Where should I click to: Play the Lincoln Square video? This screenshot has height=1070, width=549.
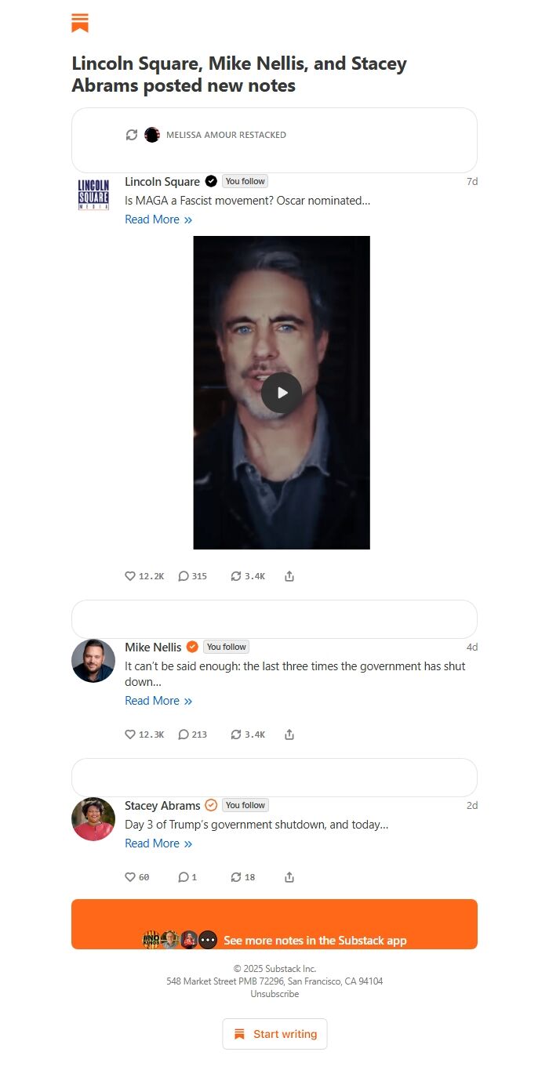(x=282, y=393)
